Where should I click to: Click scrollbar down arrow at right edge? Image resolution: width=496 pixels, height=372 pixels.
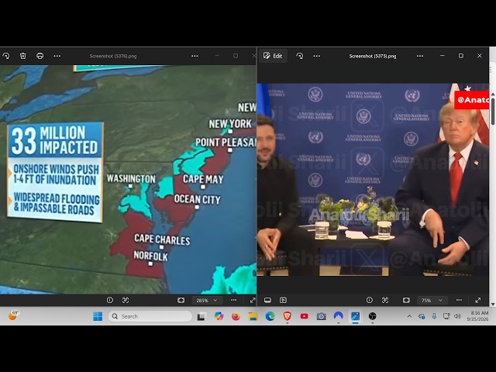point(493,304)
